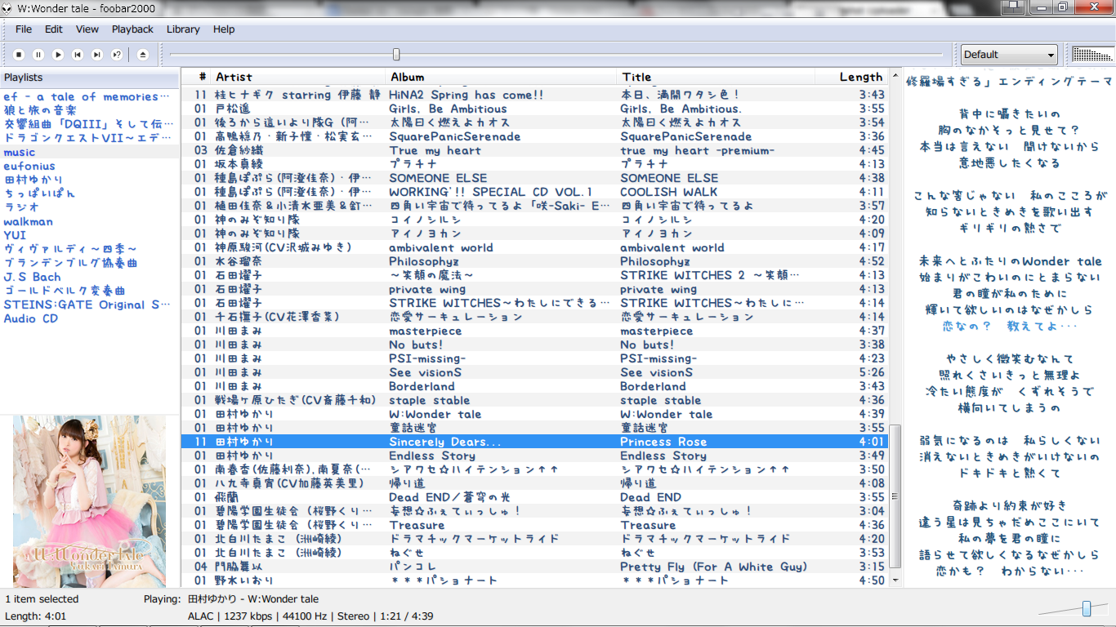This screenshot has width=1116, height=627.
Task: Select the 'YUI' playlist
Action: click(15, 235)
